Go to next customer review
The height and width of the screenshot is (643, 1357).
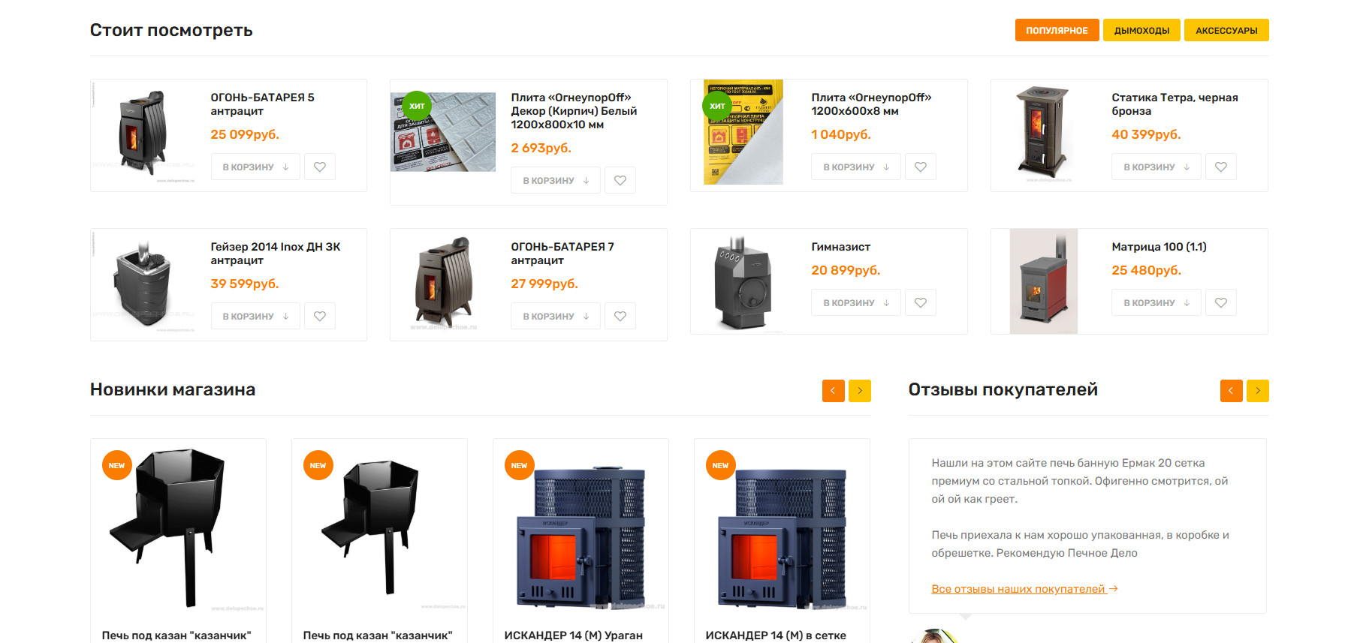(x=1258, y=391)
